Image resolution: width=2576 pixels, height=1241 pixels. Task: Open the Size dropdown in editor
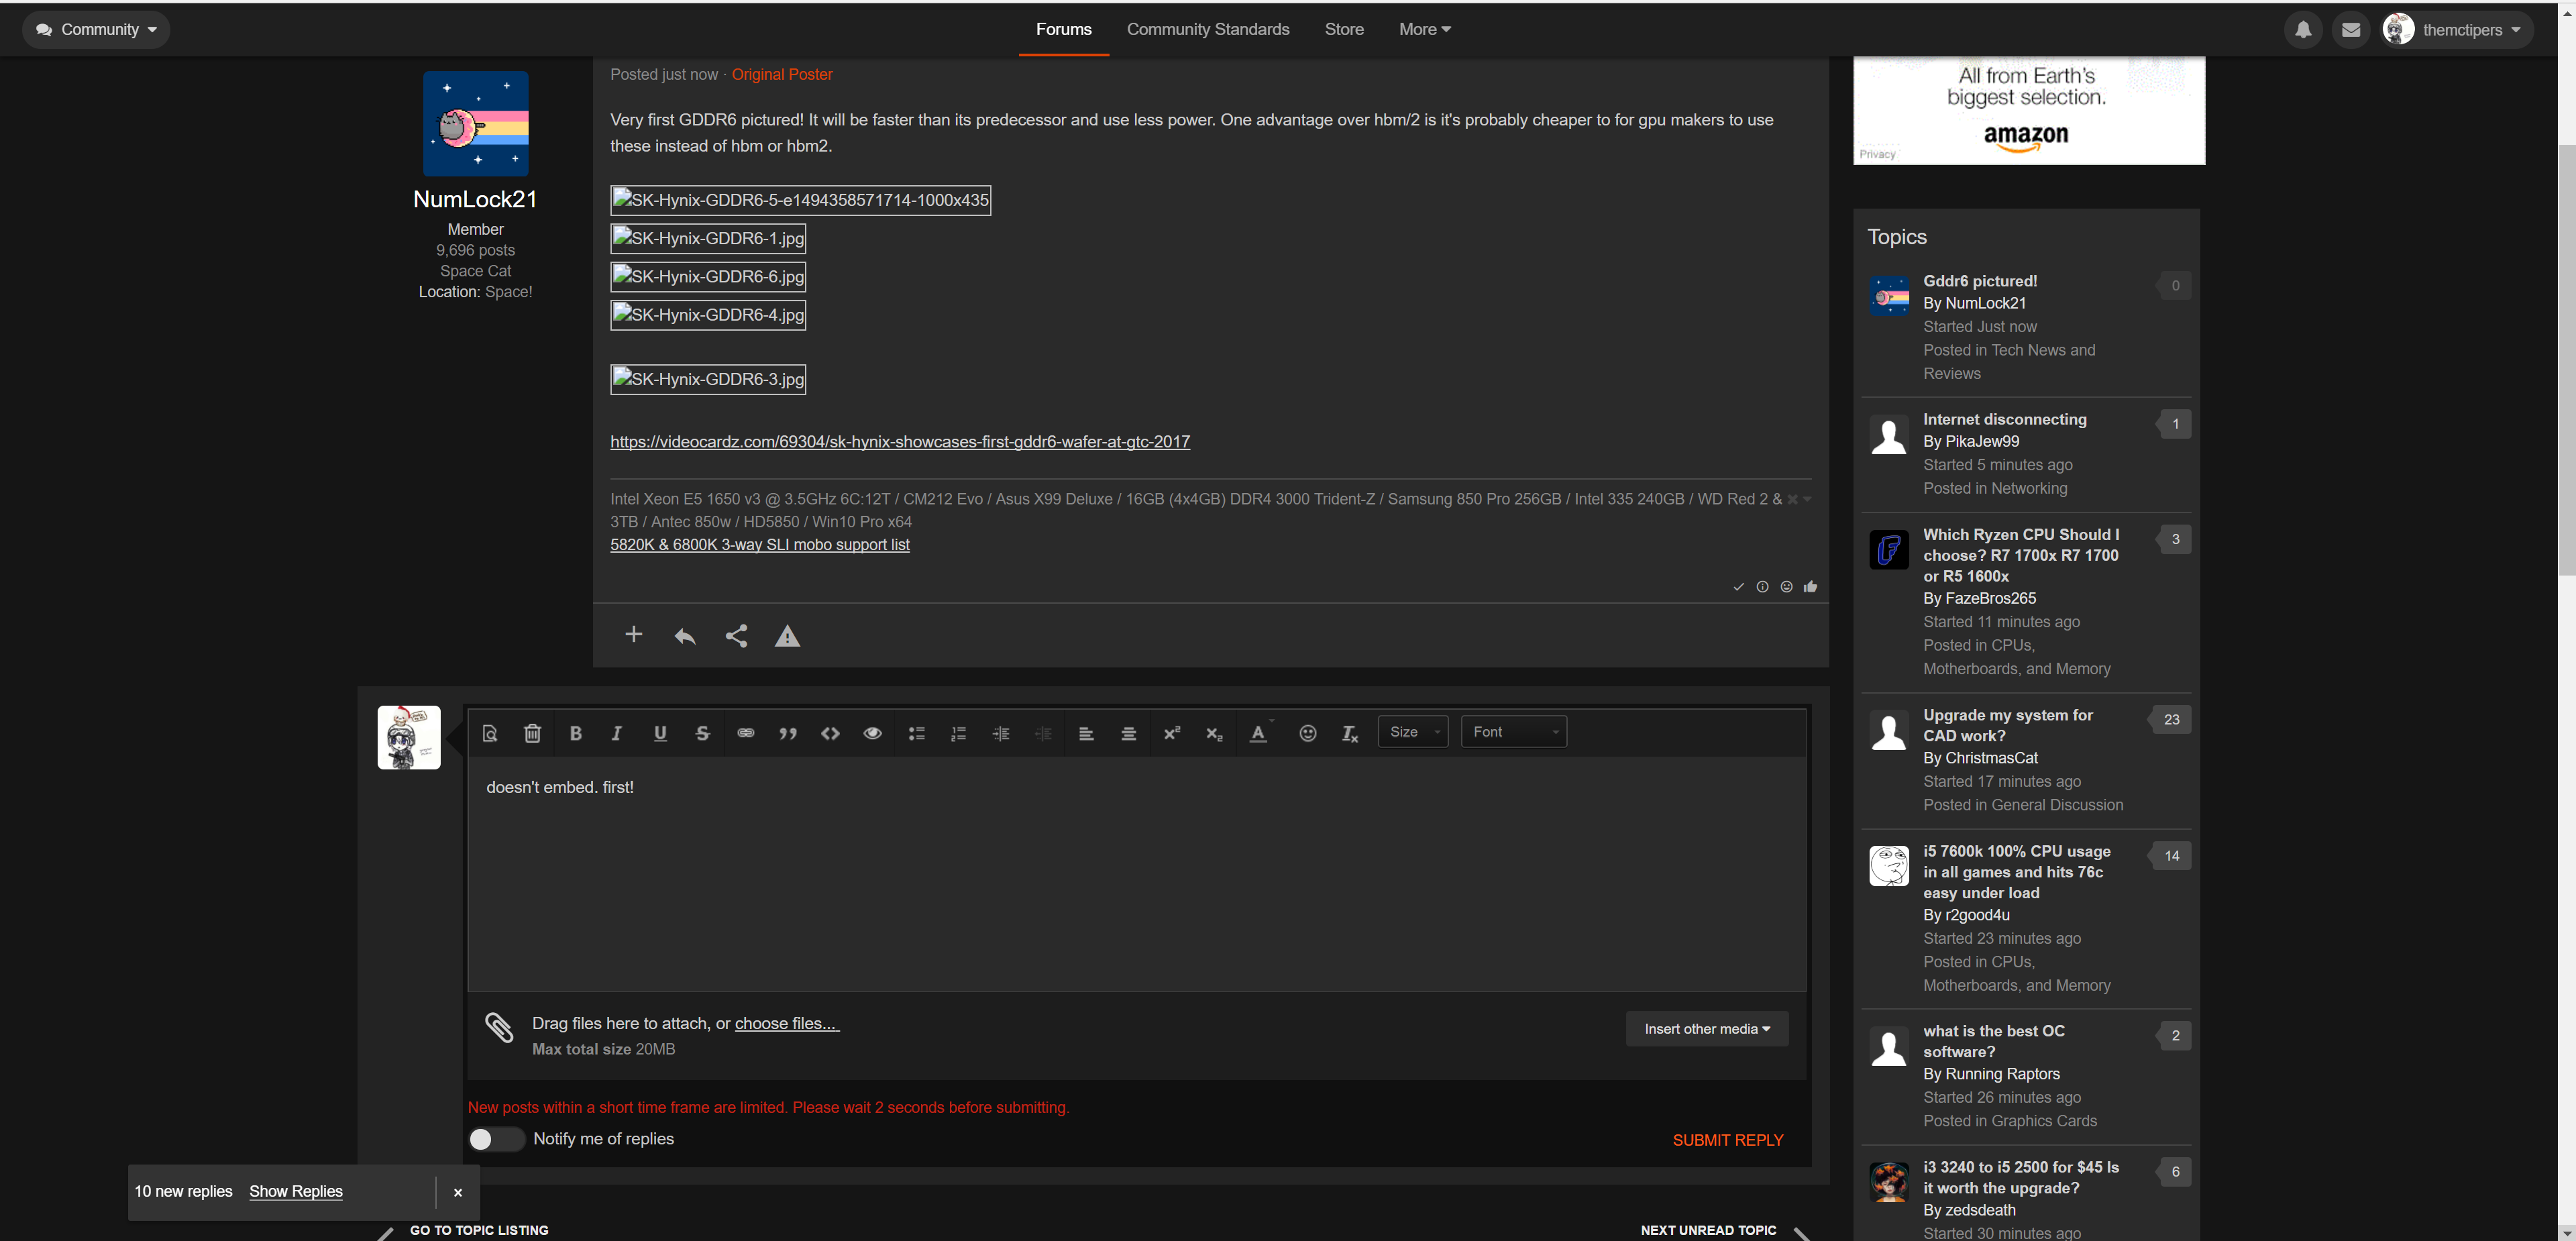tap(1413, 732)
